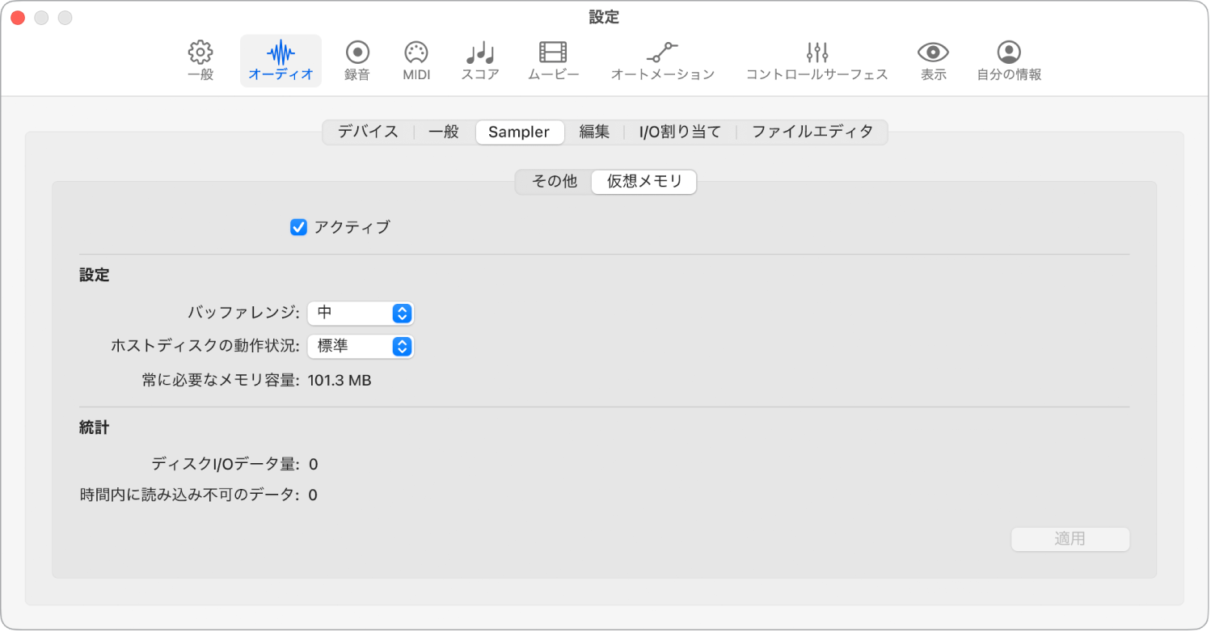Screen dimensions: 1211x632
Task: Switch to the ファイルエディタ tab
Action: (812, 132)
